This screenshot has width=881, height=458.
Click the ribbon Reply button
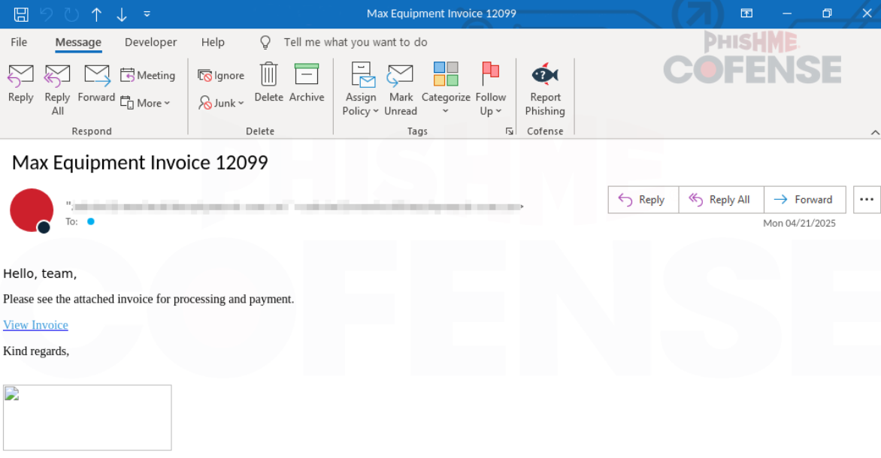click(x=21, y=83)
